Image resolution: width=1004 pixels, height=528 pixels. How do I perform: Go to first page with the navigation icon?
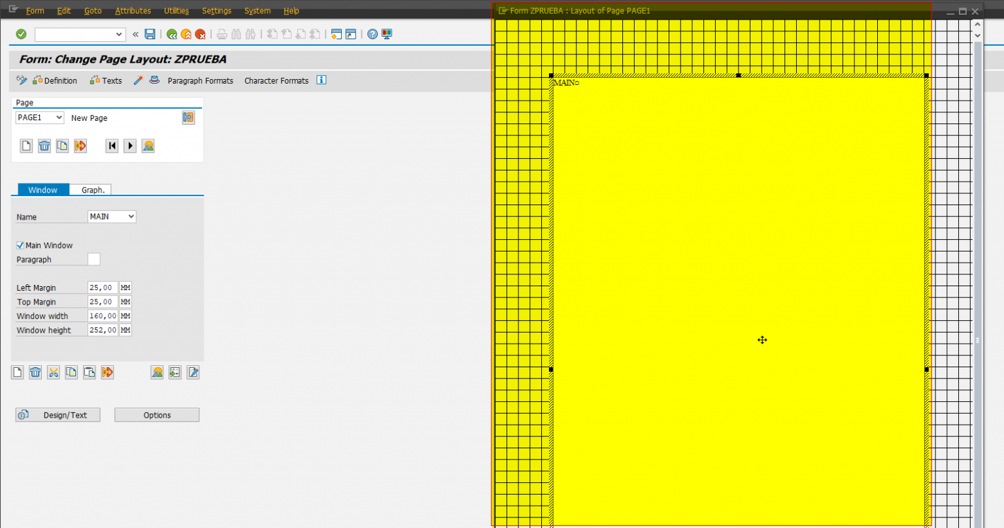112,146
